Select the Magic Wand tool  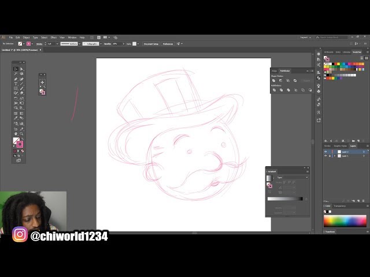16,74
